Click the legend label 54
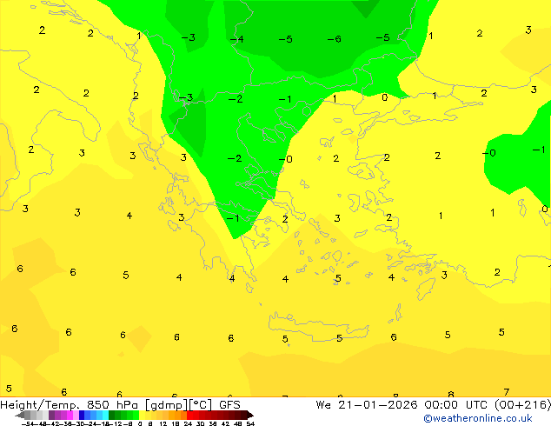 250,423
